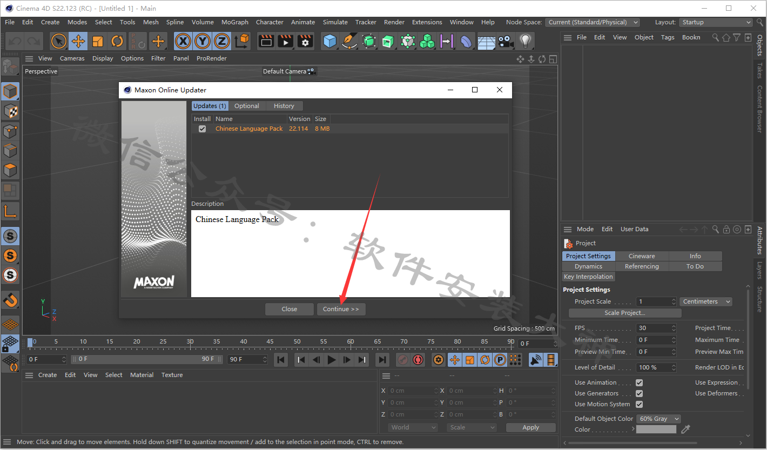Click the Make Editable icon
Viewport: 767px width, 450px height.
[10, 68]
